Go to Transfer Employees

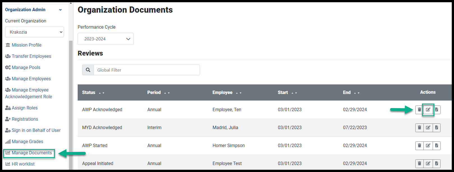coord(28,56)
